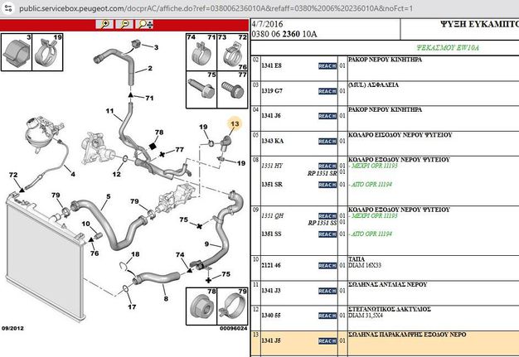Click REACH badge for part 1351 SS
The image size is (519, 357).
[327, 234]
